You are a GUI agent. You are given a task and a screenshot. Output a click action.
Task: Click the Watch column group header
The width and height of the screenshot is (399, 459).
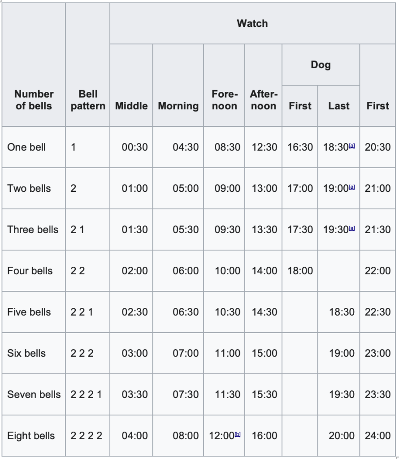pyautogui.click(x=252, y=23)
